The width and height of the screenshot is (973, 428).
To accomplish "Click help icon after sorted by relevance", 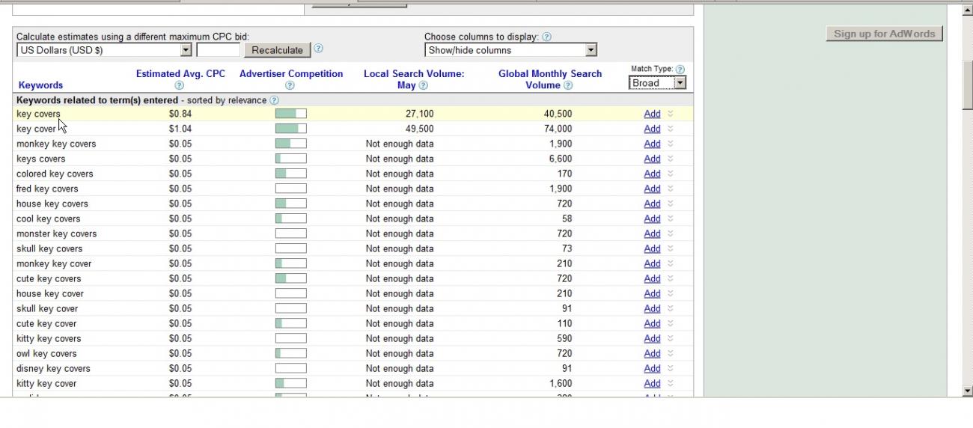I will [x=274, y=100].
